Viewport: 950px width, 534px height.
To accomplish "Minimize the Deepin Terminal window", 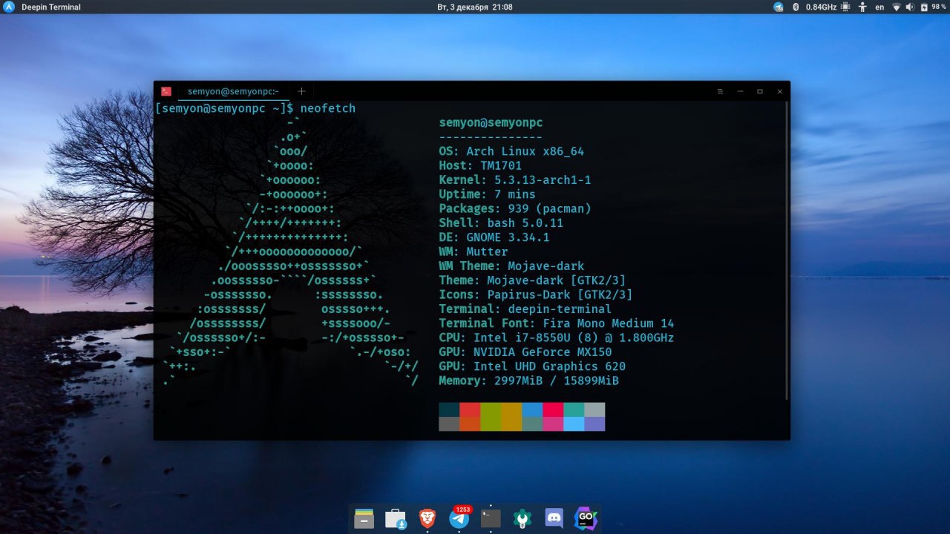I will (740, 91).
